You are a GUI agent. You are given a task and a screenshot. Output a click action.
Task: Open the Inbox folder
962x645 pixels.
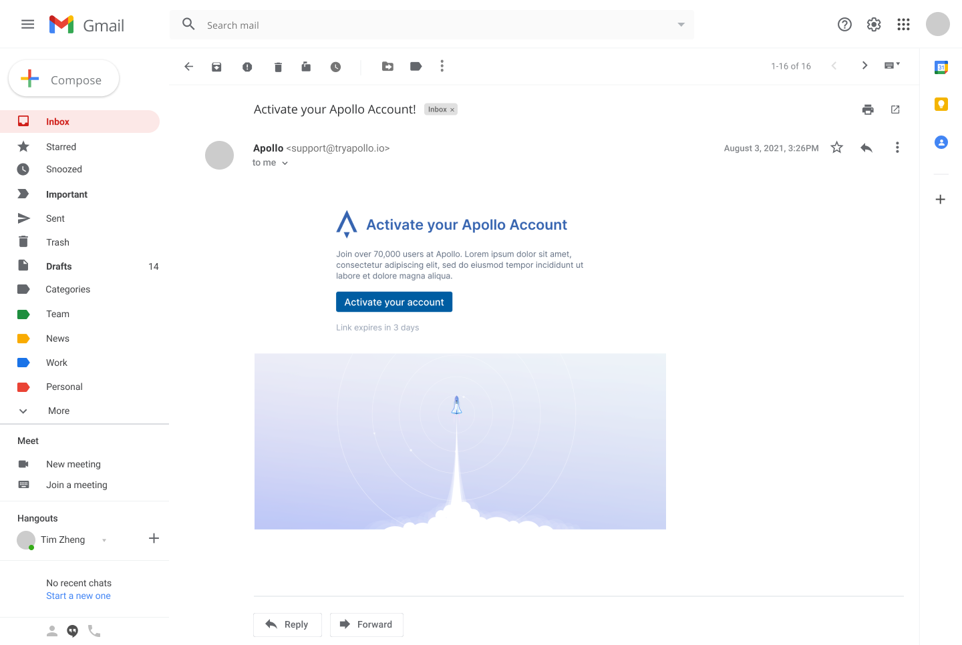coord(79,122)
